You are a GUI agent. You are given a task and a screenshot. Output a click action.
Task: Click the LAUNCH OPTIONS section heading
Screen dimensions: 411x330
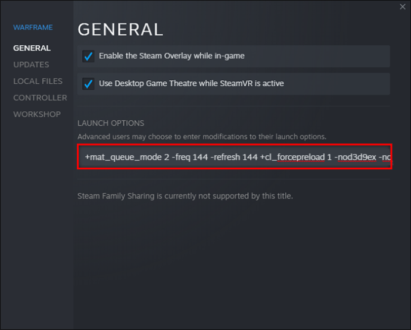tap(111, 123)
